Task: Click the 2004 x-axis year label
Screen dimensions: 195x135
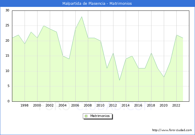Action: coord(62,106)
